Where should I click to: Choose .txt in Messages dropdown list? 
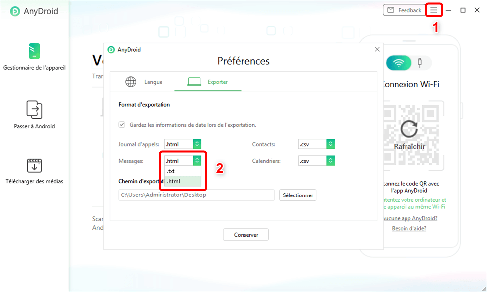tap(182, 171)
